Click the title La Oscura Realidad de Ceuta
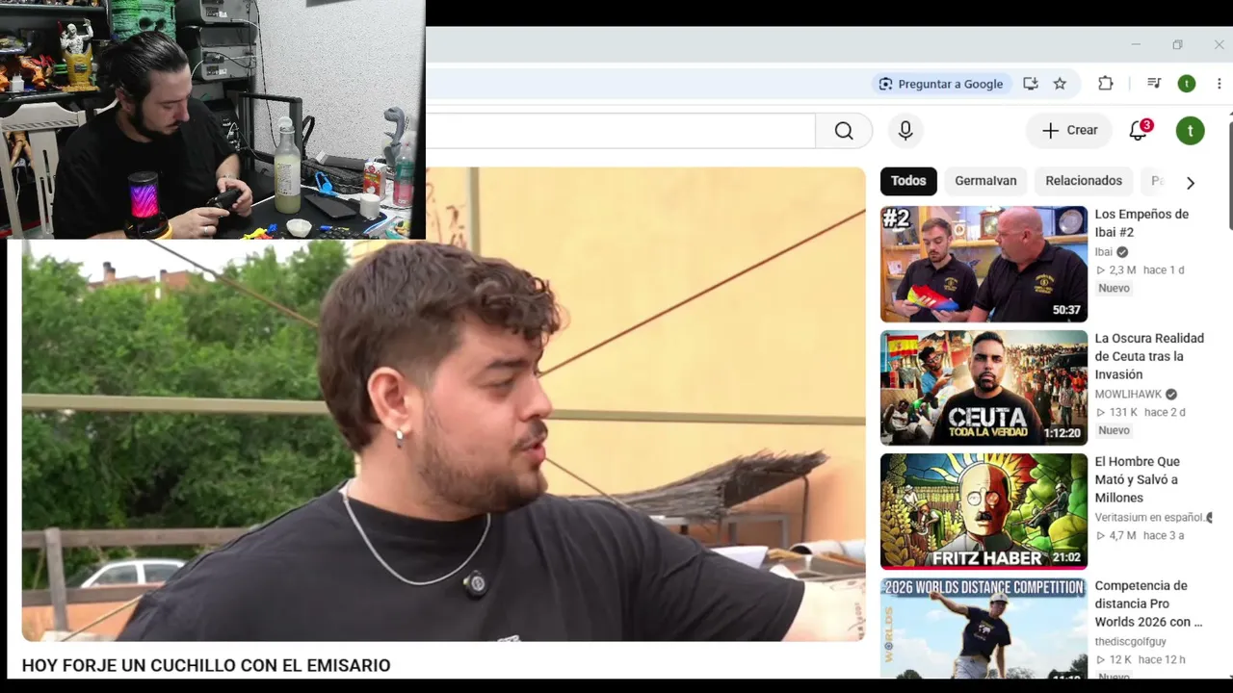This screenshot has width=1233, height=693. click(1149, 356)
